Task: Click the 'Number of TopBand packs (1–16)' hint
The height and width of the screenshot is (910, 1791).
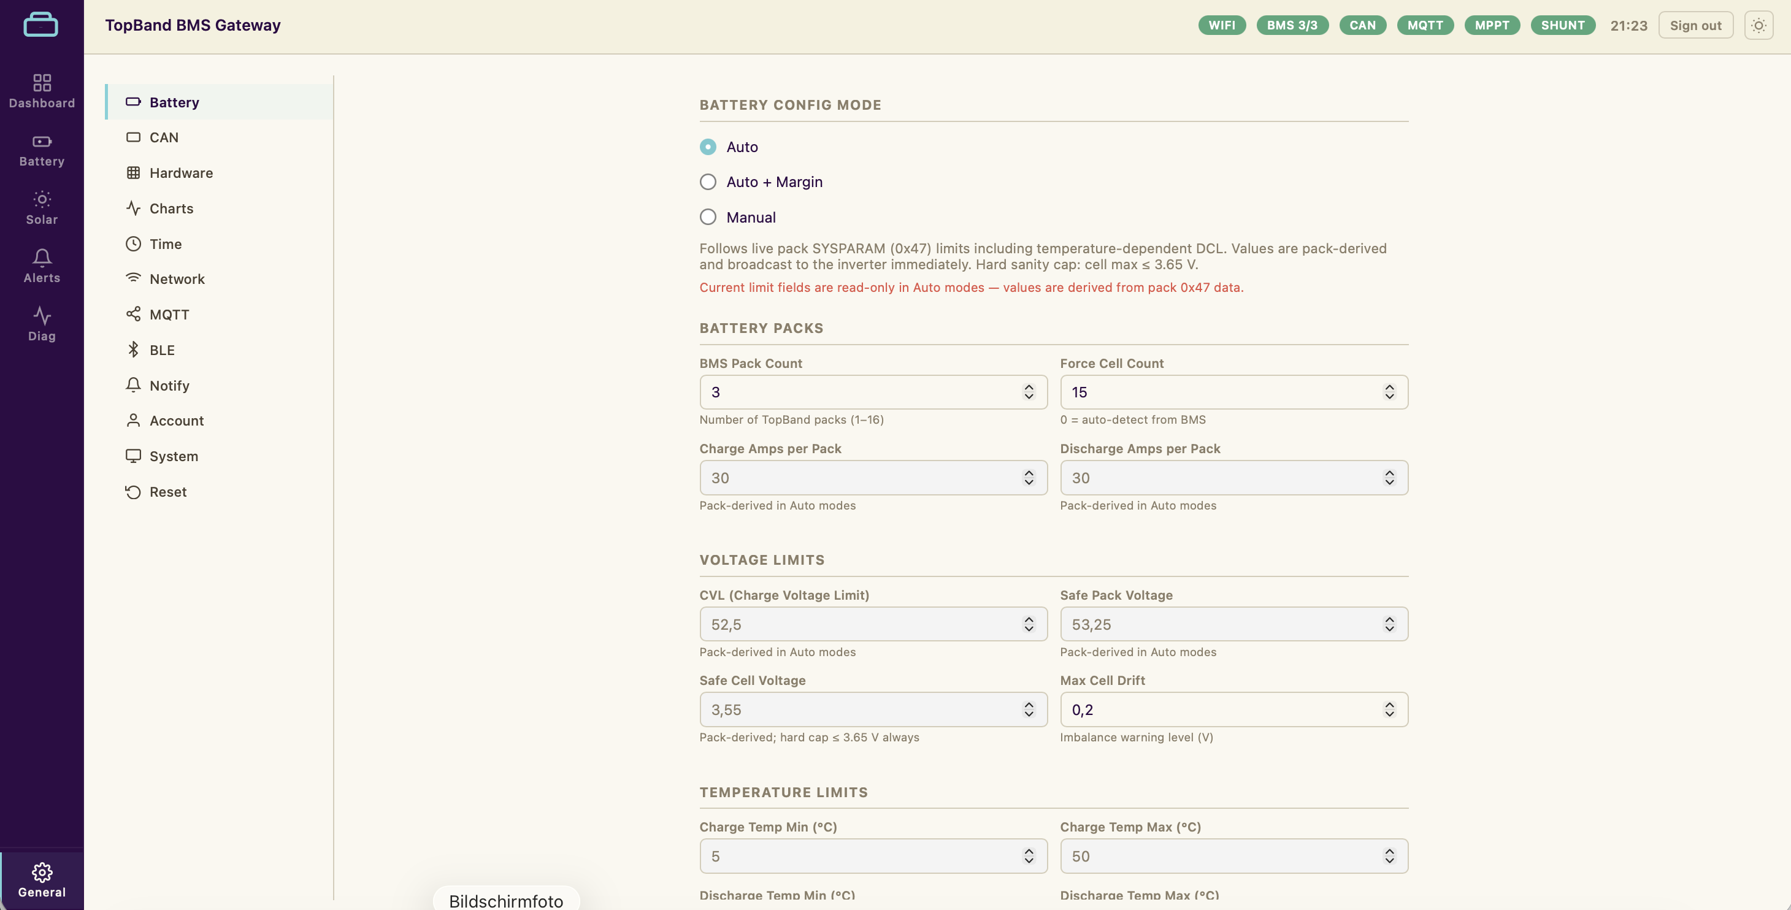Action: click(x=791, y=420)
